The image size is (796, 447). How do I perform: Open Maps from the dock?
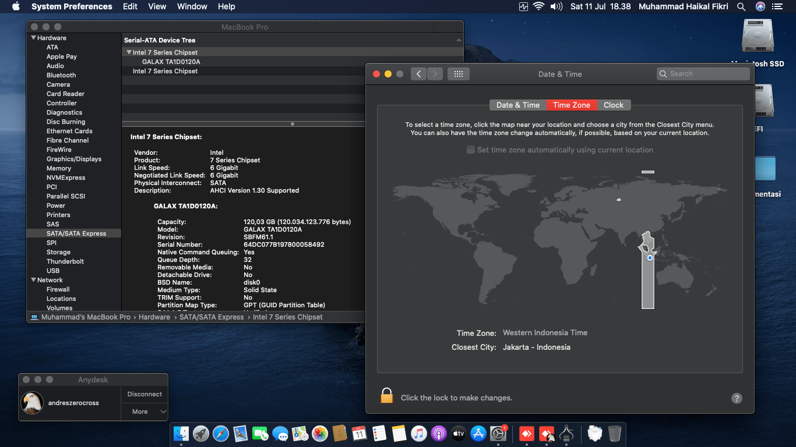[300, 434]
